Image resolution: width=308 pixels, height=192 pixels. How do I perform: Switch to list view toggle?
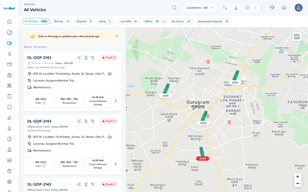pos(255,8)
